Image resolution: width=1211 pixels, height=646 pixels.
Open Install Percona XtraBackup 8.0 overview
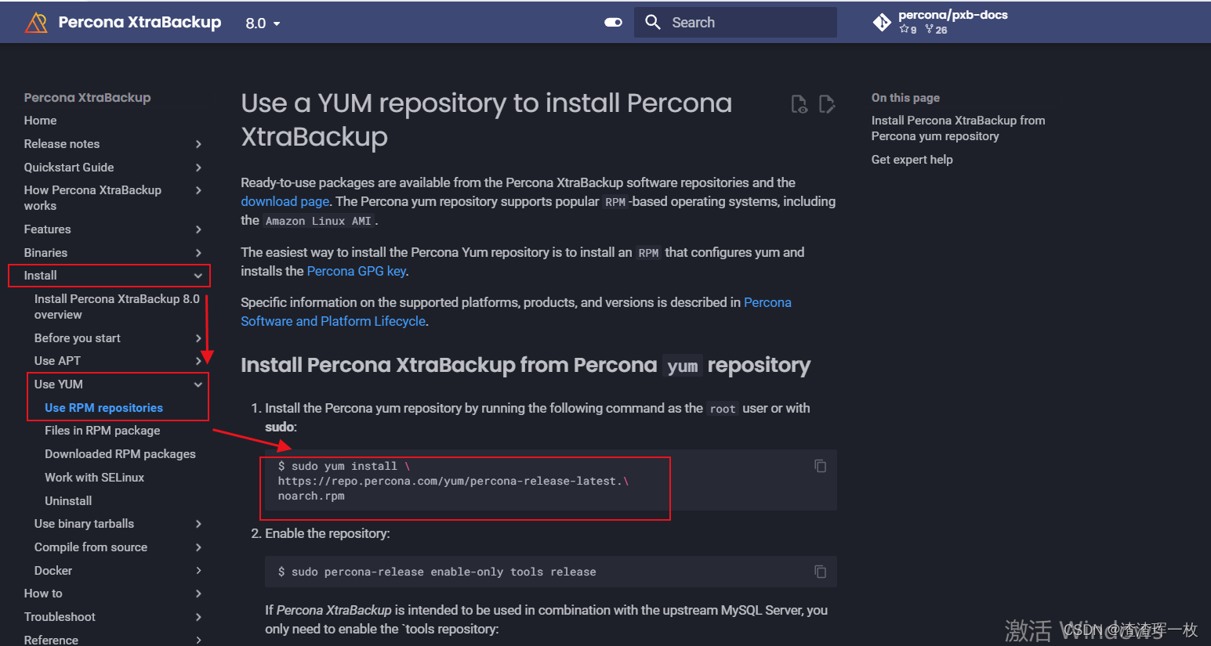click(117, 307)
